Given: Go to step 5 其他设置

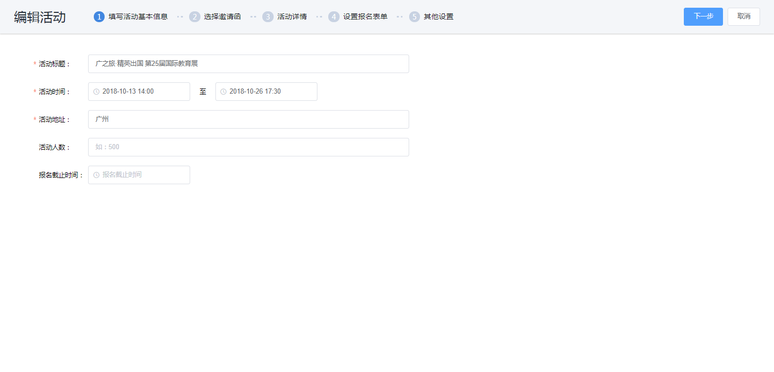Looking at the screenshot, I should pos(431,16).
